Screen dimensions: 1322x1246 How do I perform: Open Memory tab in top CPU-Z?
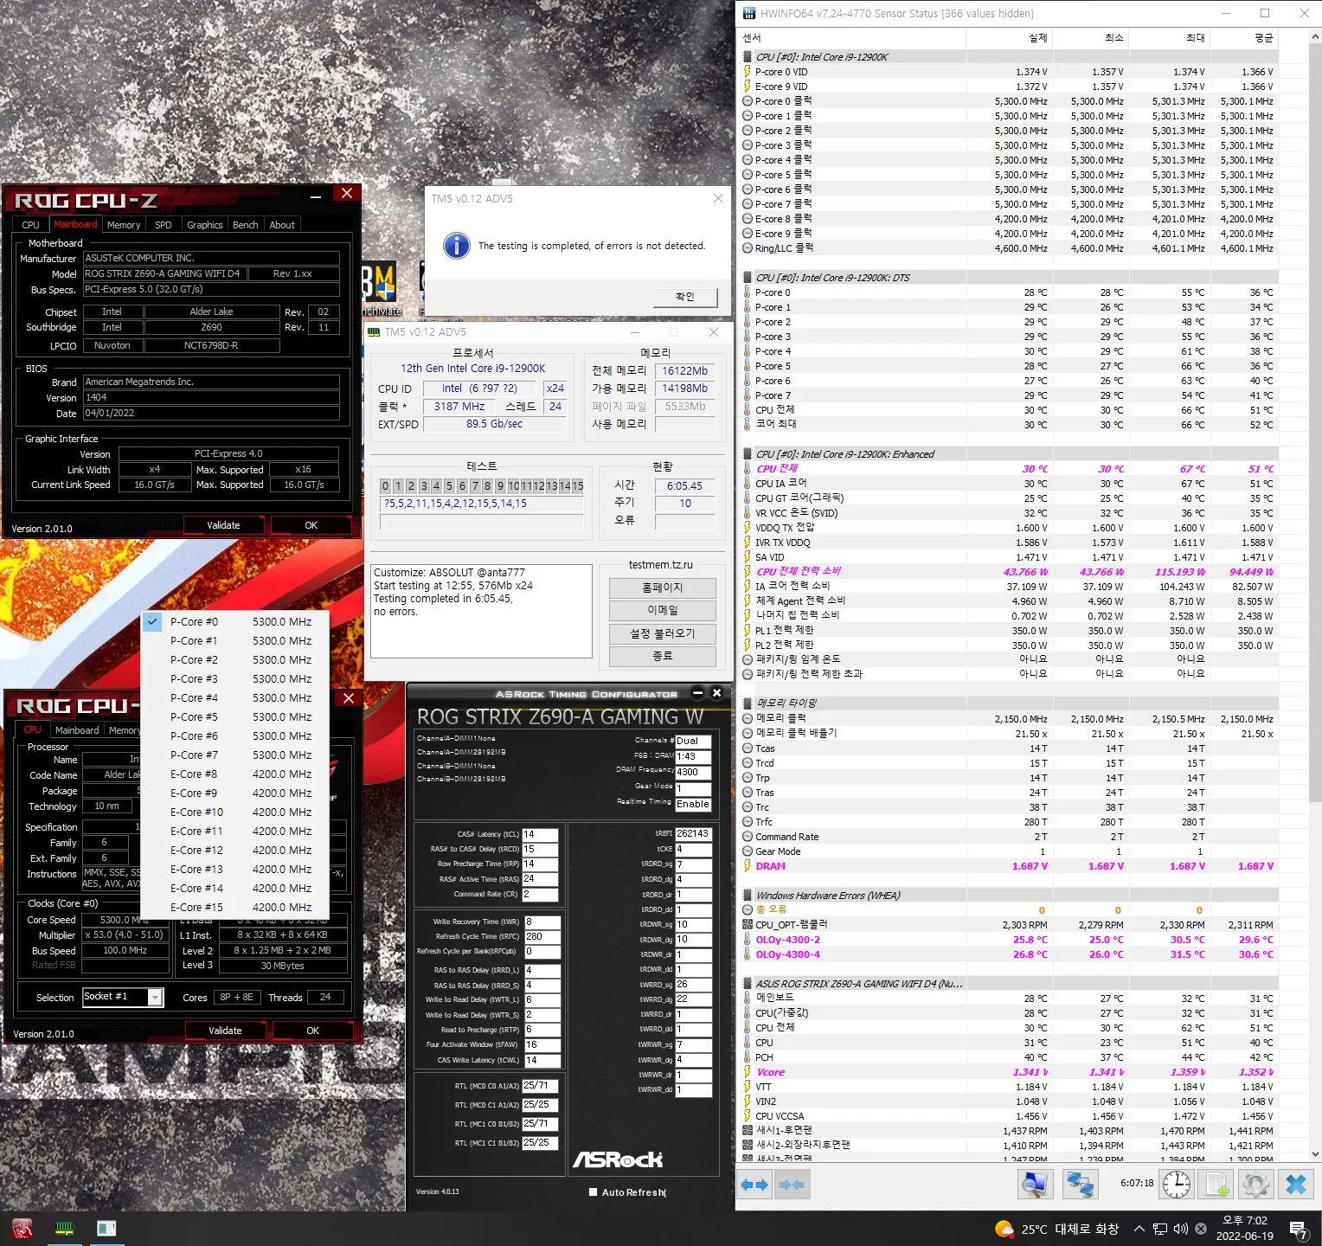coord(124,225)
